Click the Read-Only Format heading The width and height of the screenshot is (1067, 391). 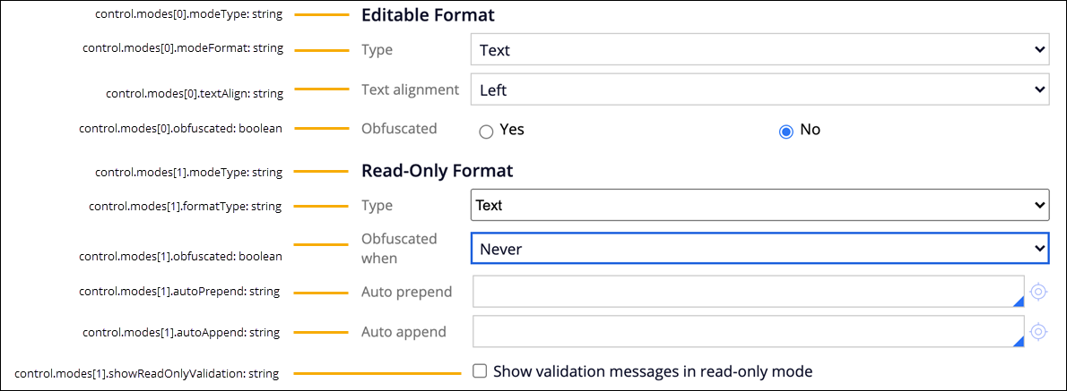[437, 170]
